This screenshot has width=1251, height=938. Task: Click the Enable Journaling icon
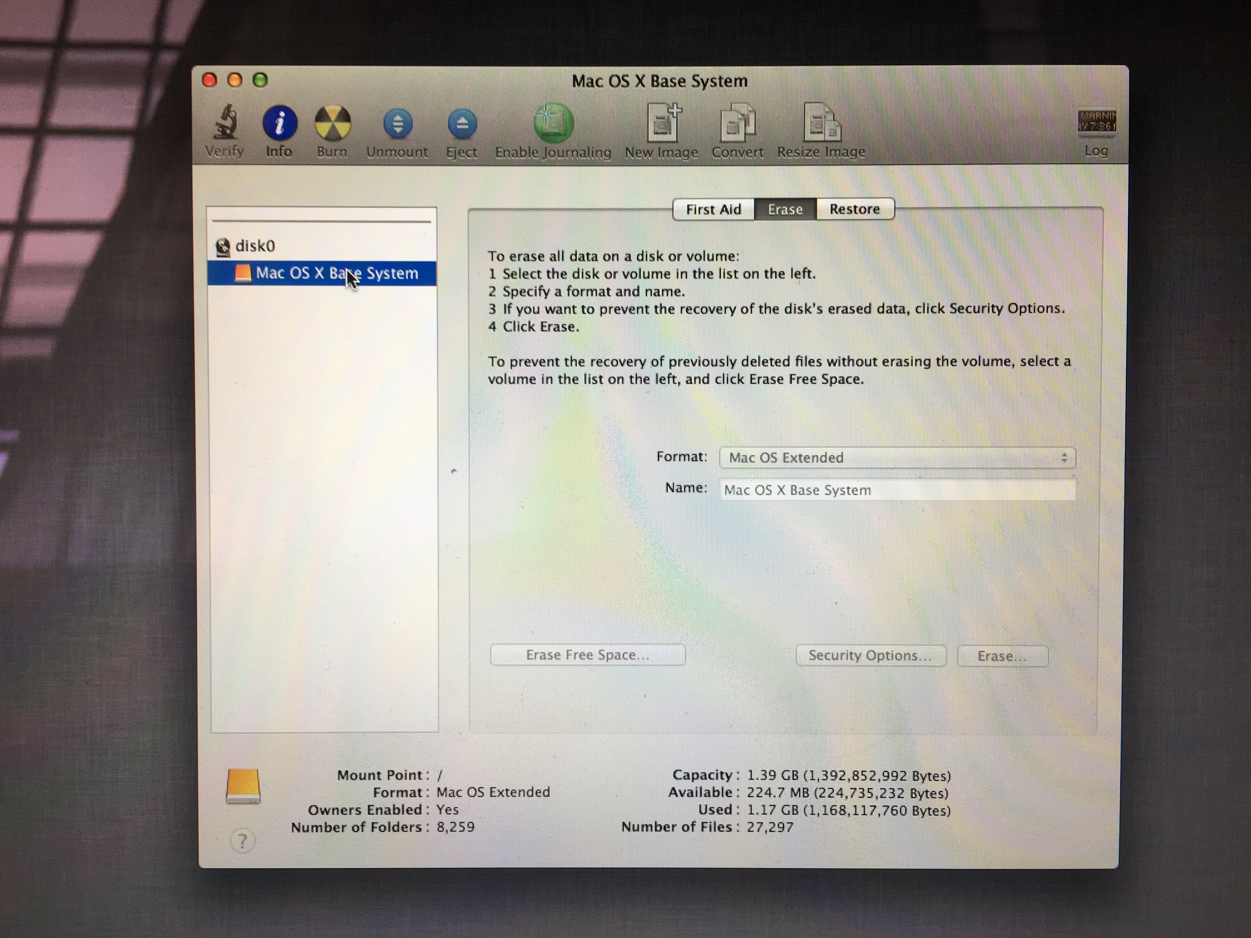[x=553, y=123]
